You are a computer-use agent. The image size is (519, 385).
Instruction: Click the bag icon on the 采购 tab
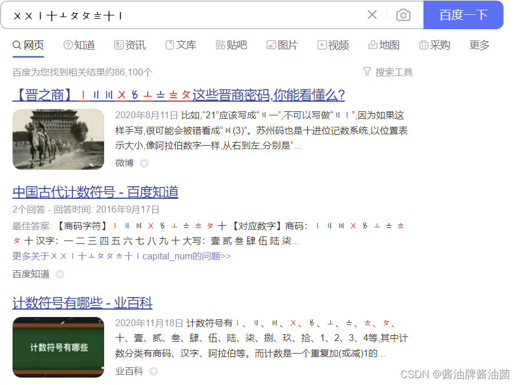pyautogui.click(x=422, y=45)
